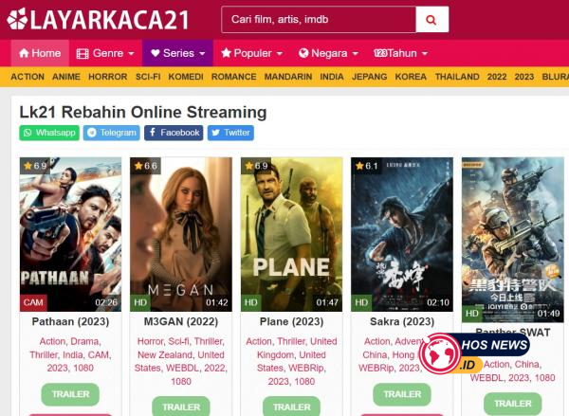Image resolution: width=569 pixels, height=416 pixels.
Task: Go to the Home menu item
Action: (x=40, y=53)
